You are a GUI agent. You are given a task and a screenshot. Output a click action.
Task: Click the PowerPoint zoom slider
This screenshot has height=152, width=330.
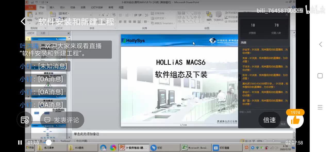(x=273, y=141)
